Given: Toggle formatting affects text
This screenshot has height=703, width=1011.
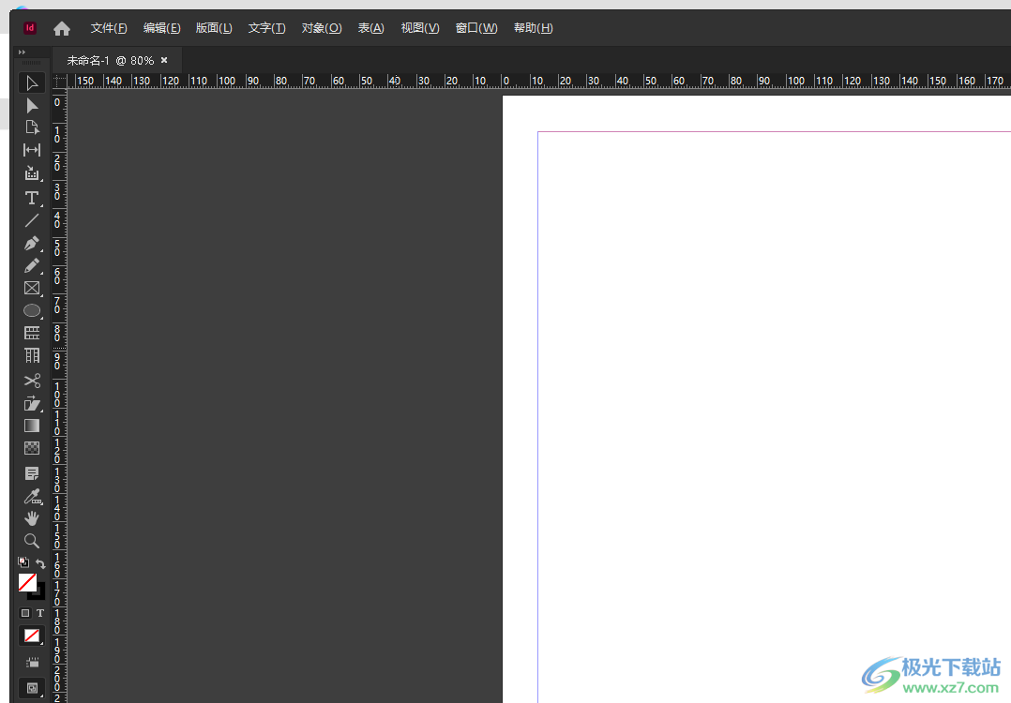Looking at the screenshot, I should 40,613.
